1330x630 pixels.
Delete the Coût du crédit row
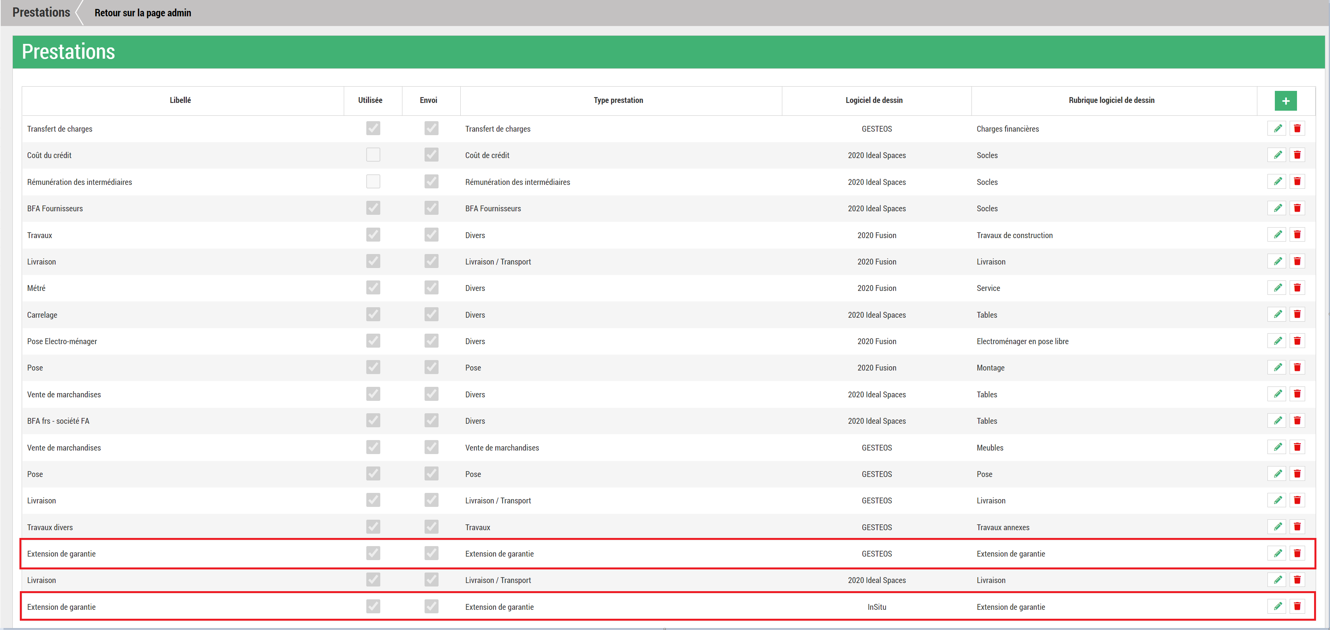1297,155
